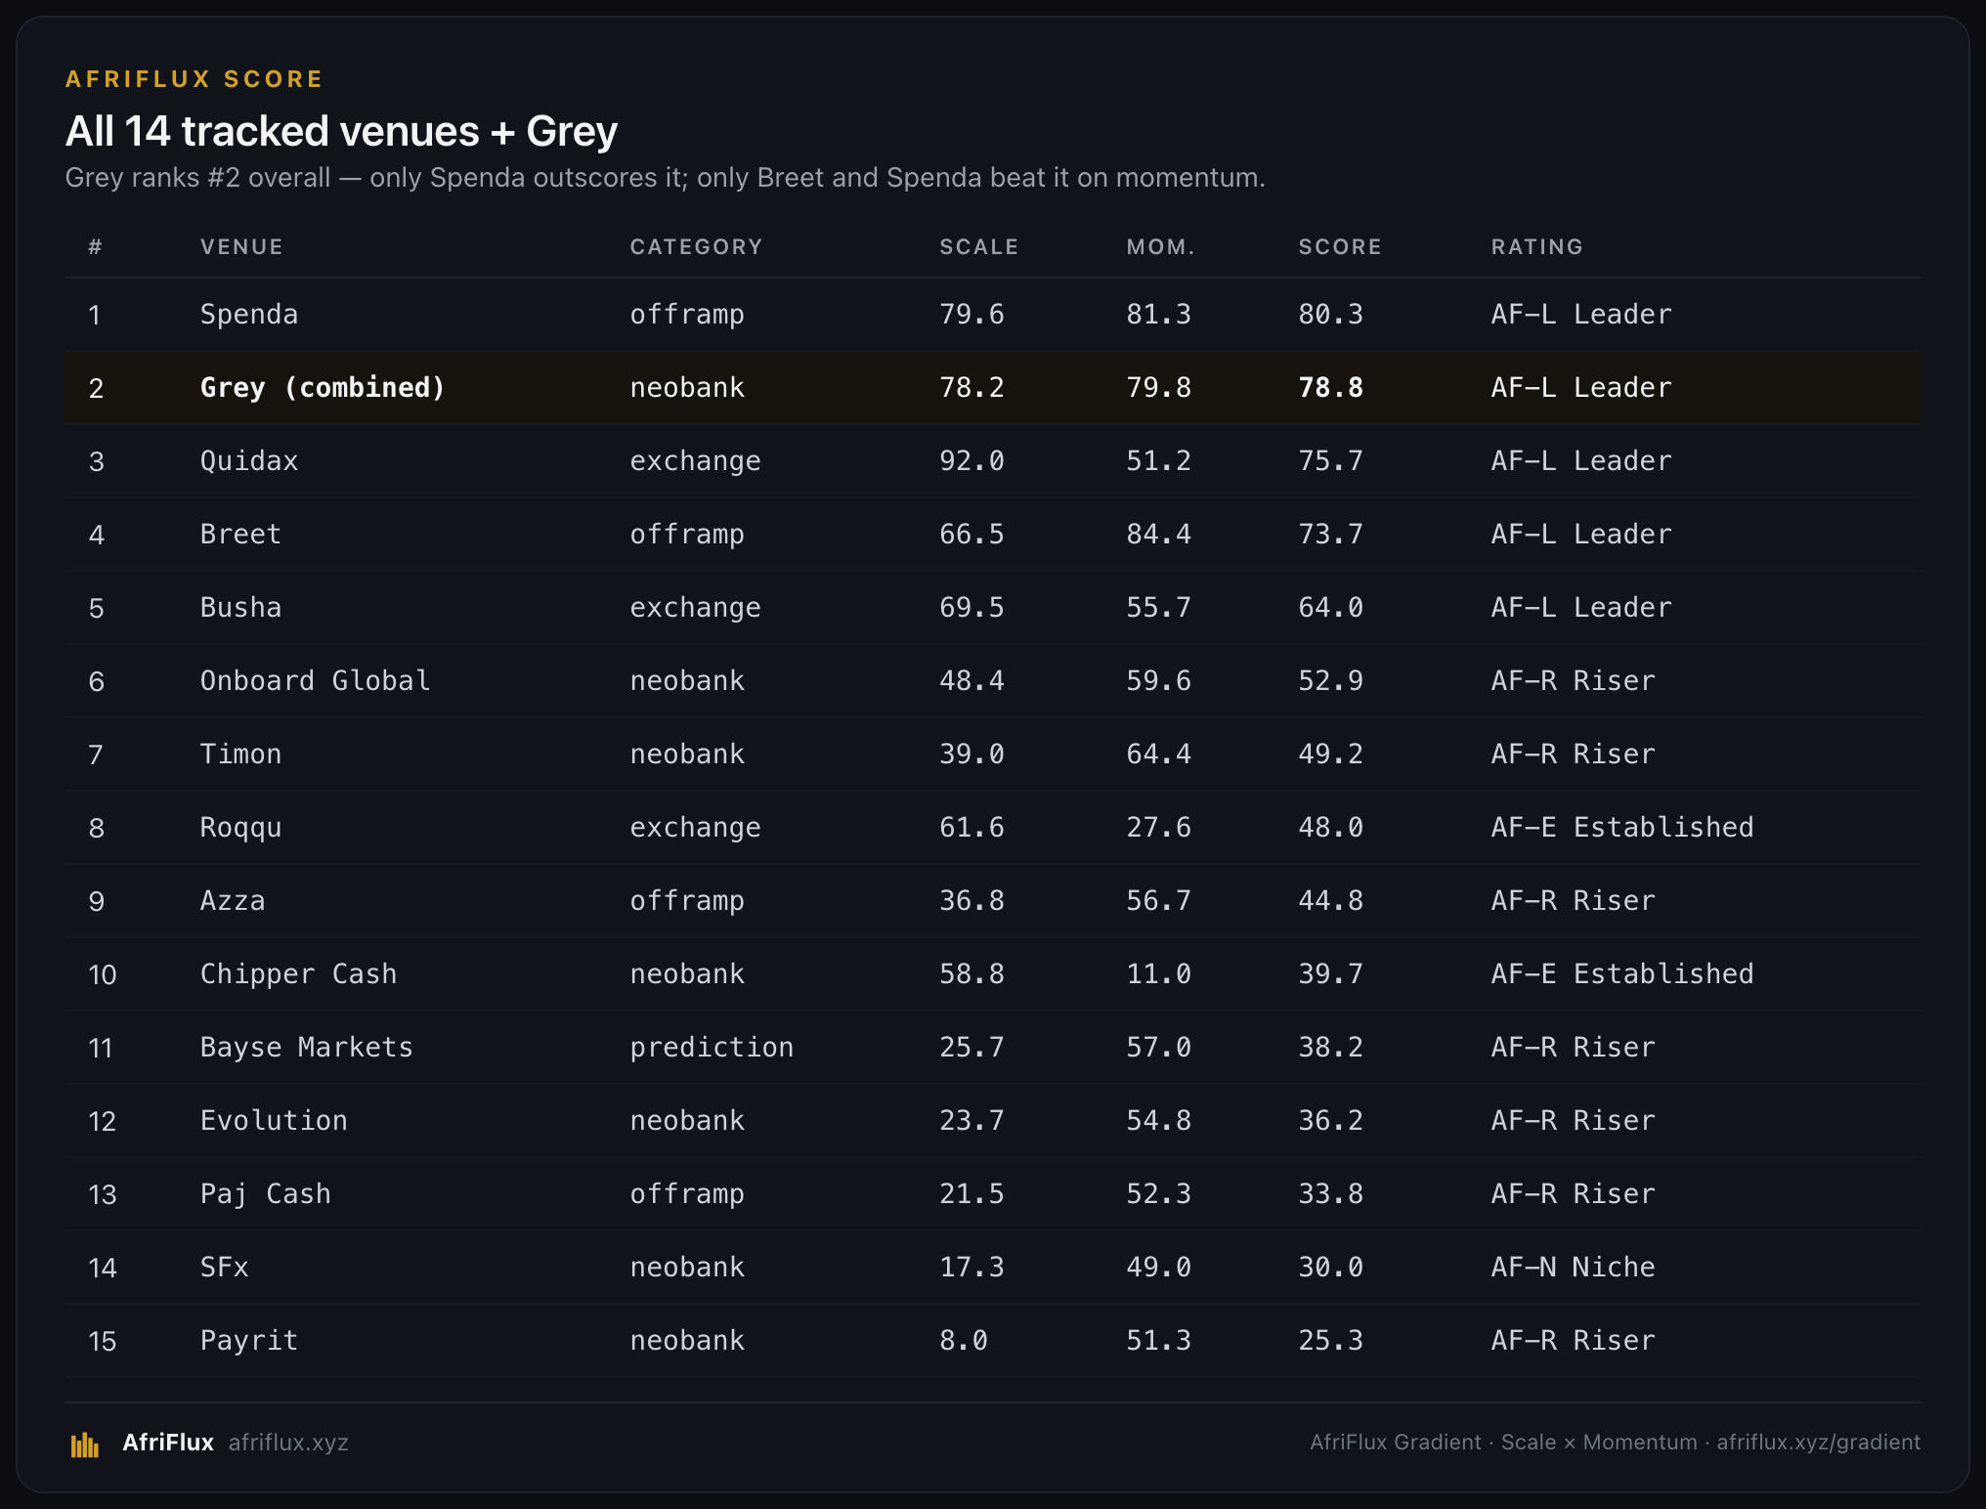This screenshot has height=1509, width=1986.
Task: Click the 'All 14 tracked venues + Grey' title
Action: 341,131
